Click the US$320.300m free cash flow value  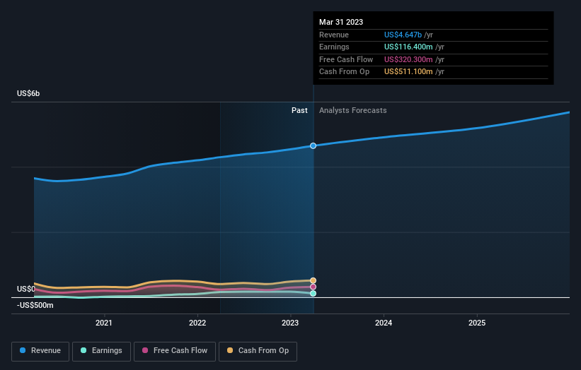click(x=408, y=59)
